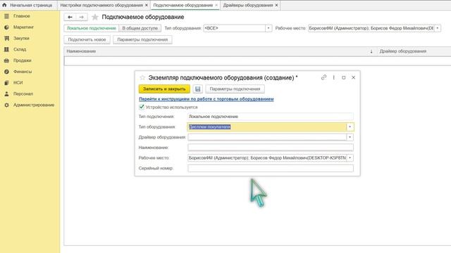The width and height of the screenshot is (451, 253).
Task: Open the Администрирование menu label
Action: tap(34, 105)
